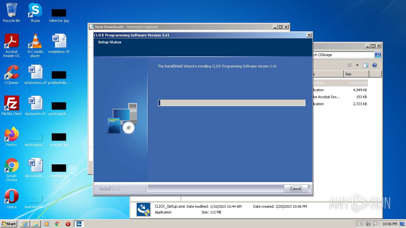Launch Skype from desktop shortcut

[x=35, y=13]
